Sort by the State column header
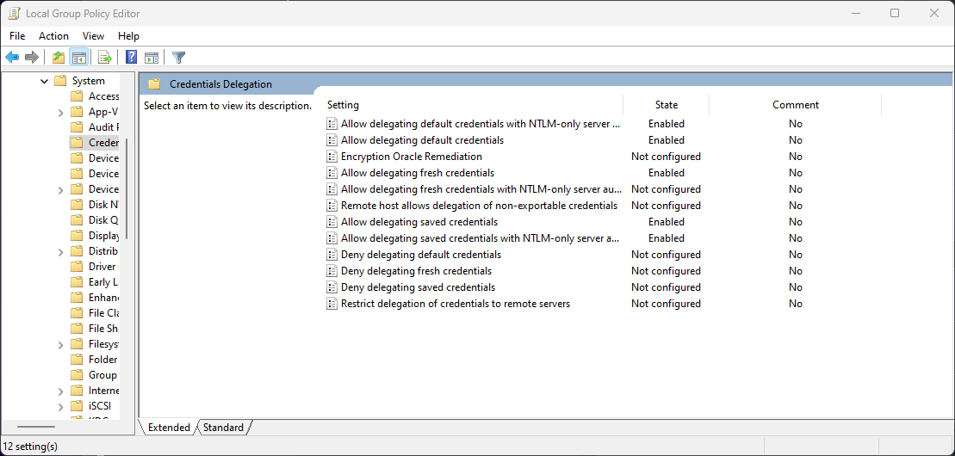955x456 pixels. tap(667, 105)
